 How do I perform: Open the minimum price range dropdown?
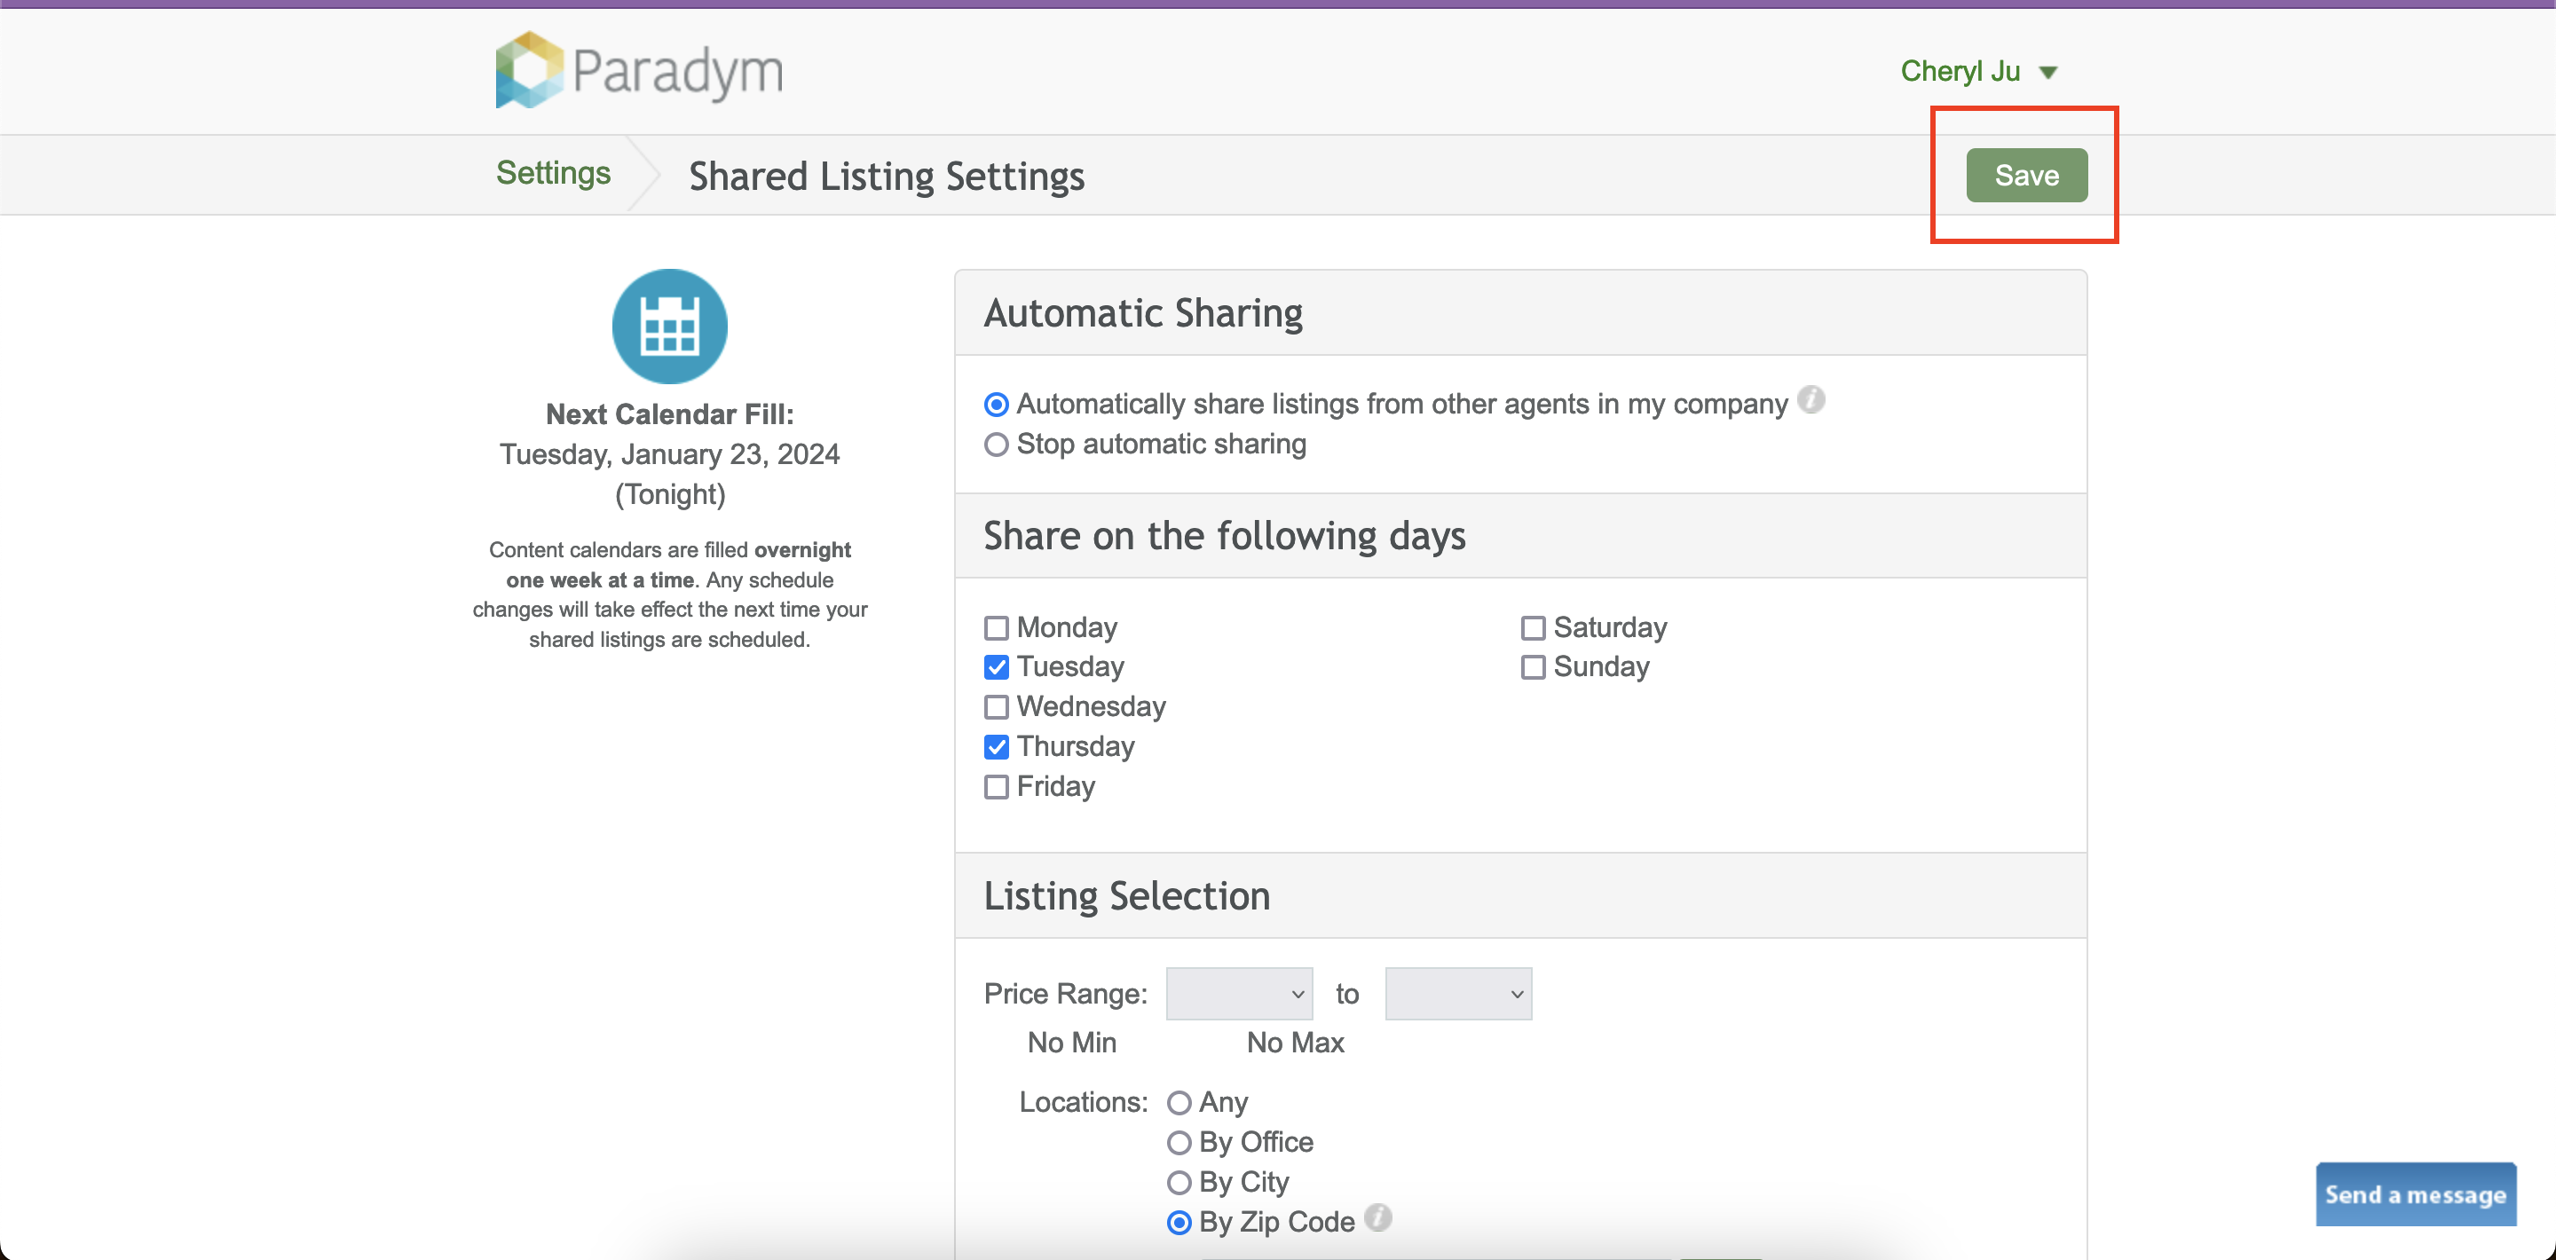coord(1238,994)
